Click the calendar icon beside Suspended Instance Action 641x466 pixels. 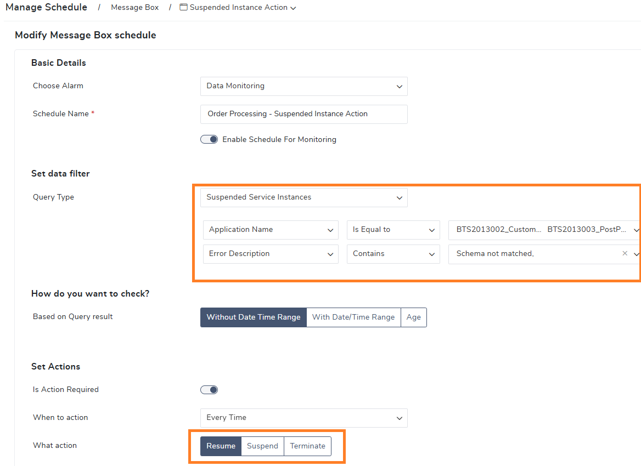(183, 8)
